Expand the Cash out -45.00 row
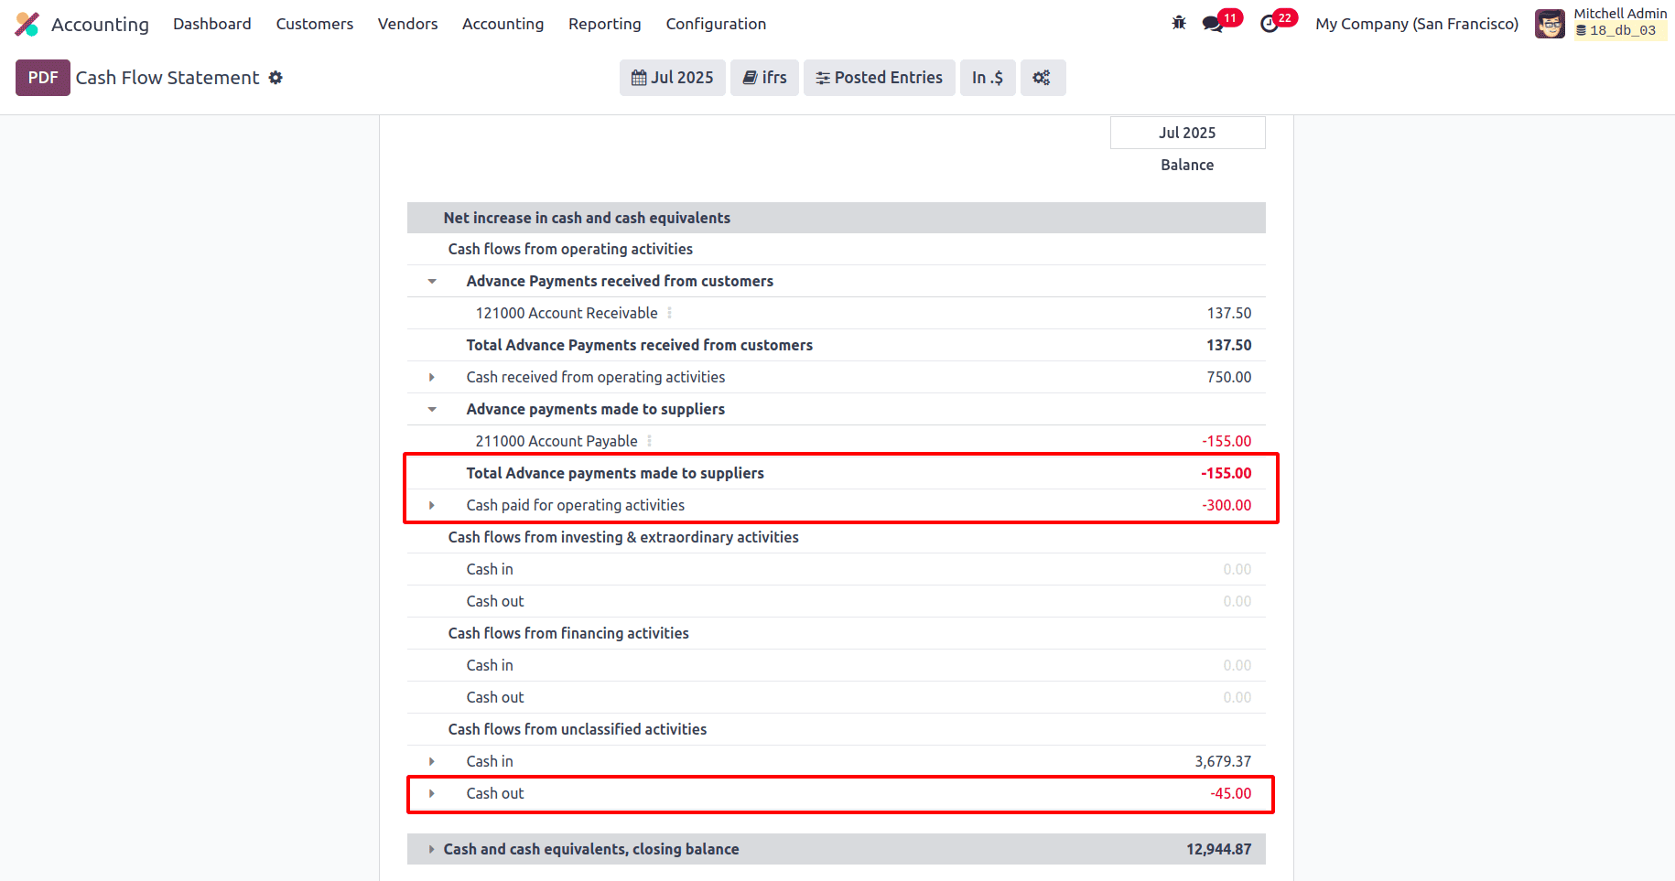Viewport: 1675px width, 881px height. coord(432,793)
